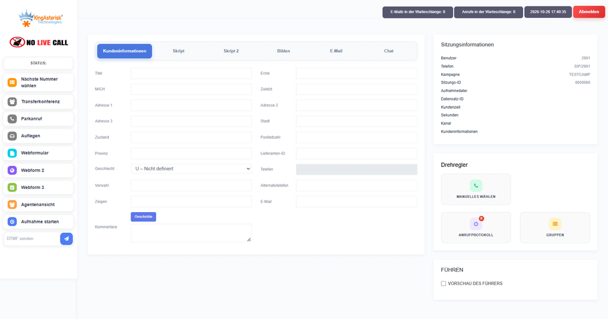Image resolution: width=608 pixels, height=319 pixels.
Task: Click the Transferkonferenz label text
Action: click(40, 102)
